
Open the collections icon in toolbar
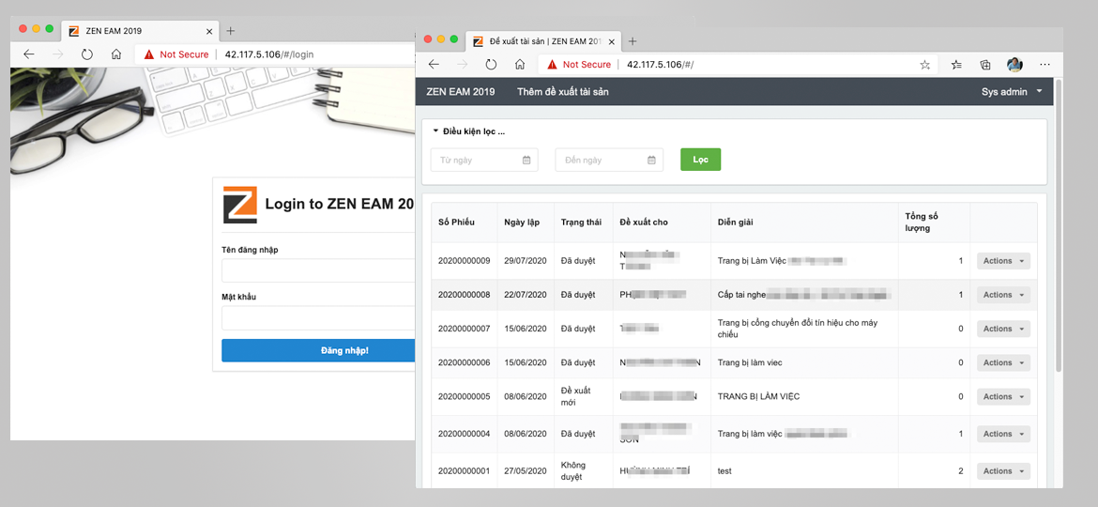pos(985,65)
